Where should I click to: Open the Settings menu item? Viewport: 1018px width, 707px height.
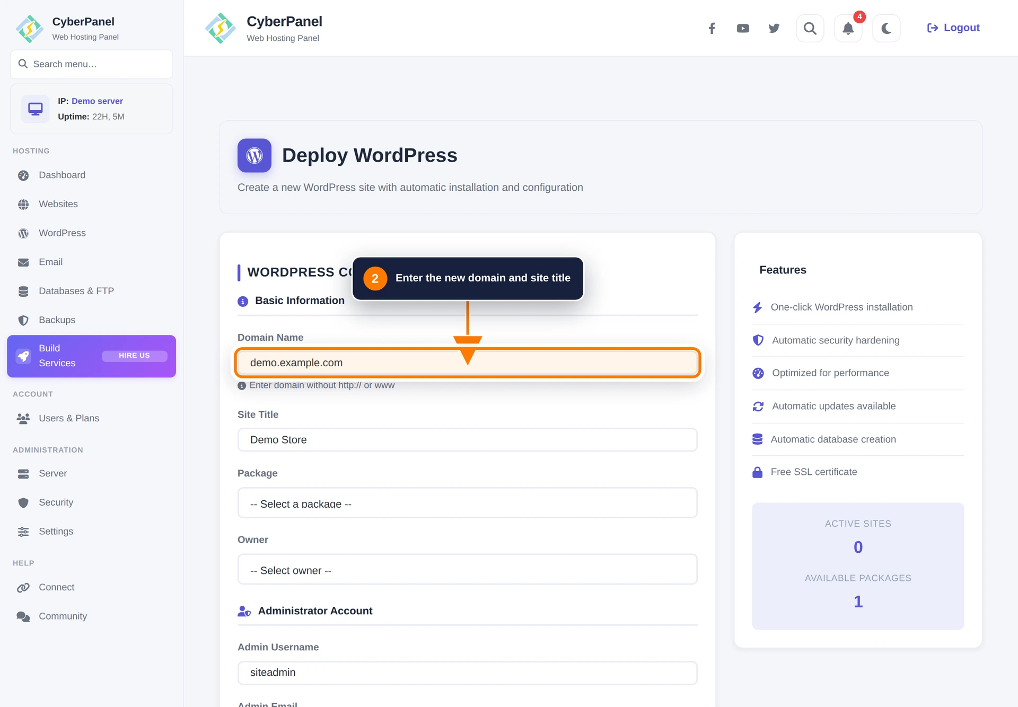coord(91,532)
